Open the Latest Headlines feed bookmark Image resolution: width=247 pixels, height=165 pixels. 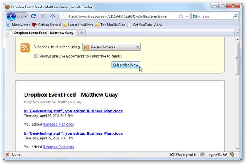pyautogui.click(x=77, y=25)
